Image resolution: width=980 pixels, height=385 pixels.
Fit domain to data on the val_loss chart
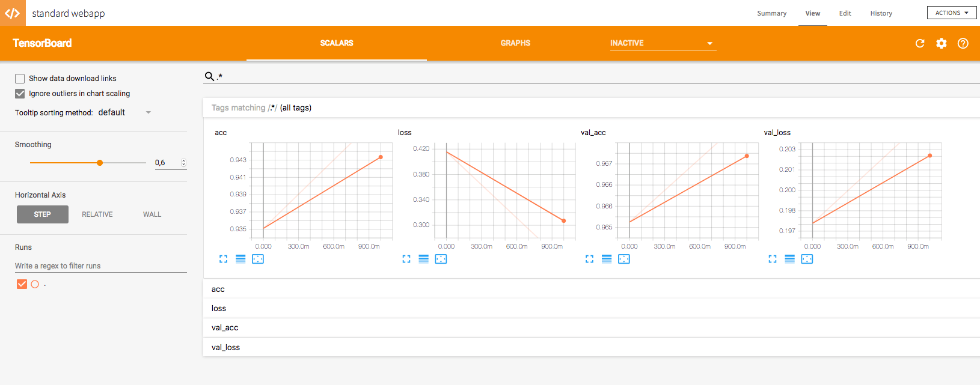pyautogui.click(x=807, y=259)
